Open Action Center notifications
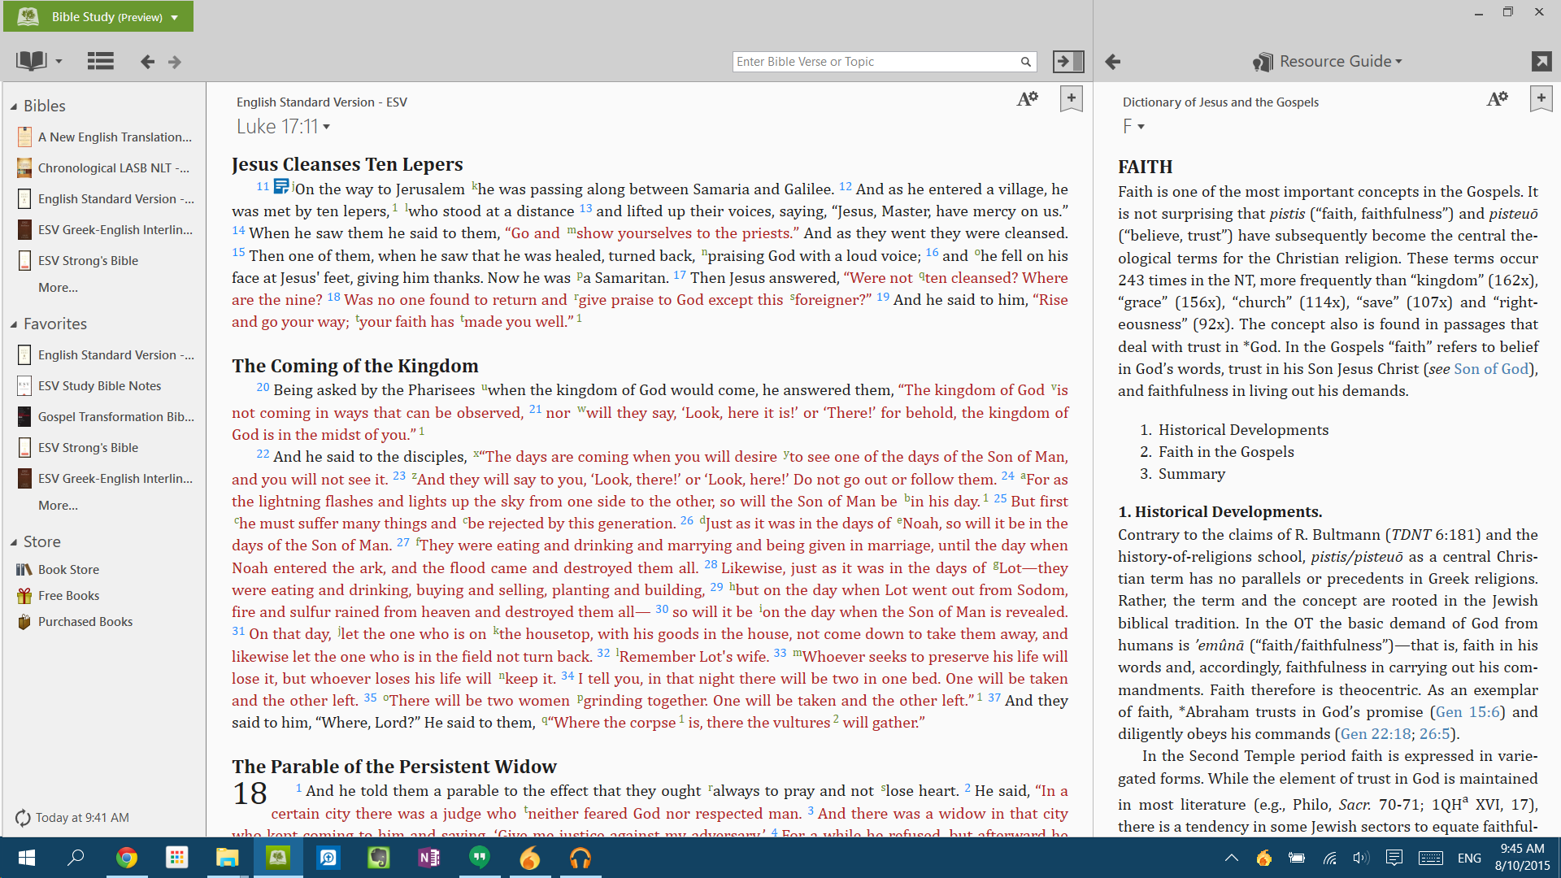This screenshot has width=1561, height=878. coord(1394,858)
